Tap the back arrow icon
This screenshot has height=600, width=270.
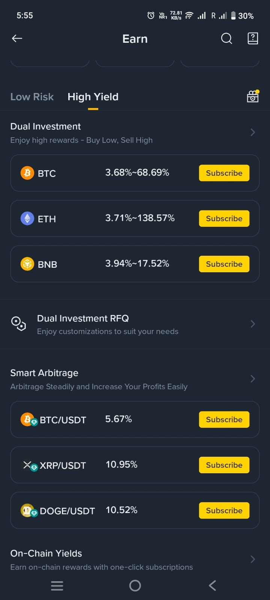coord(17,38)
